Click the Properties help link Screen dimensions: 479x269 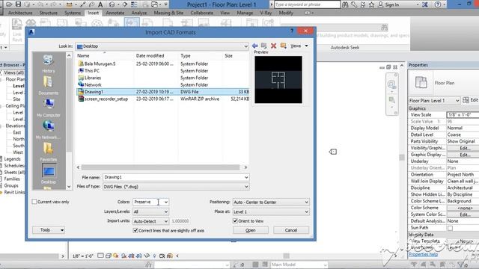tap(423, 254)
